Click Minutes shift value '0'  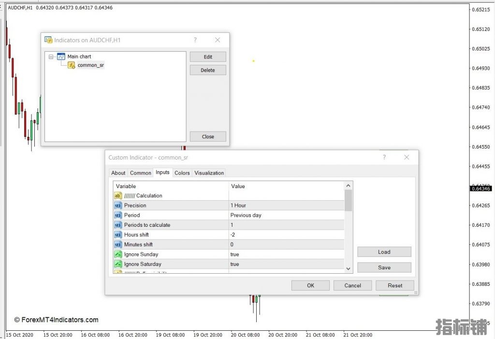coord(232,245)
